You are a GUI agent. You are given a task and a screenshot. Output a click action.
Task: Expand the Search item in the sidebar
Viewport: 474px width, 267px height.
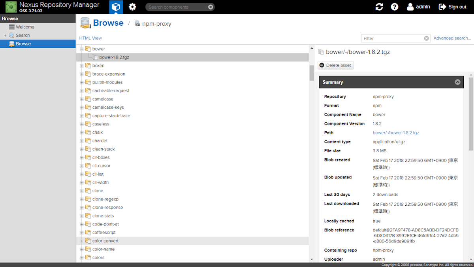tap(5, 36)
